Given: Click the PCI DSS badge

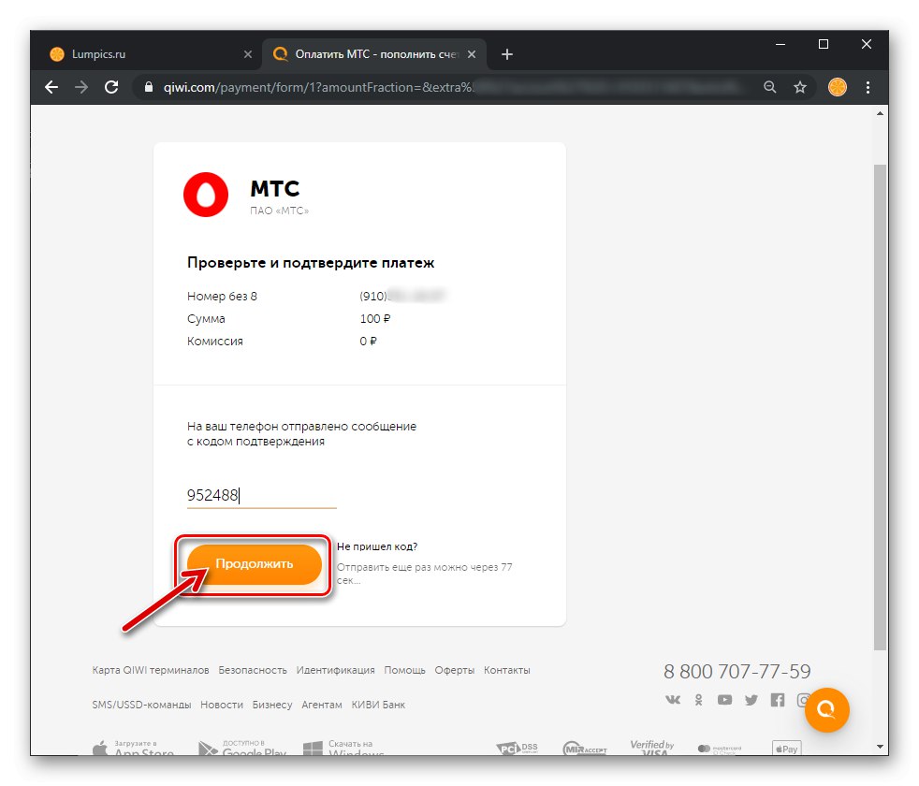Looking at the screenshot, I should click(x=517, y=749).
